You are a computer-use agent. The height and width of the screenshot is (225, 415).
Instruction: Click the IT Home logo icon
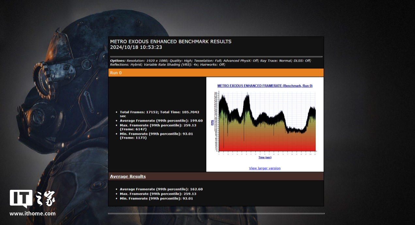pyautogui.click(x=21, y=198)
